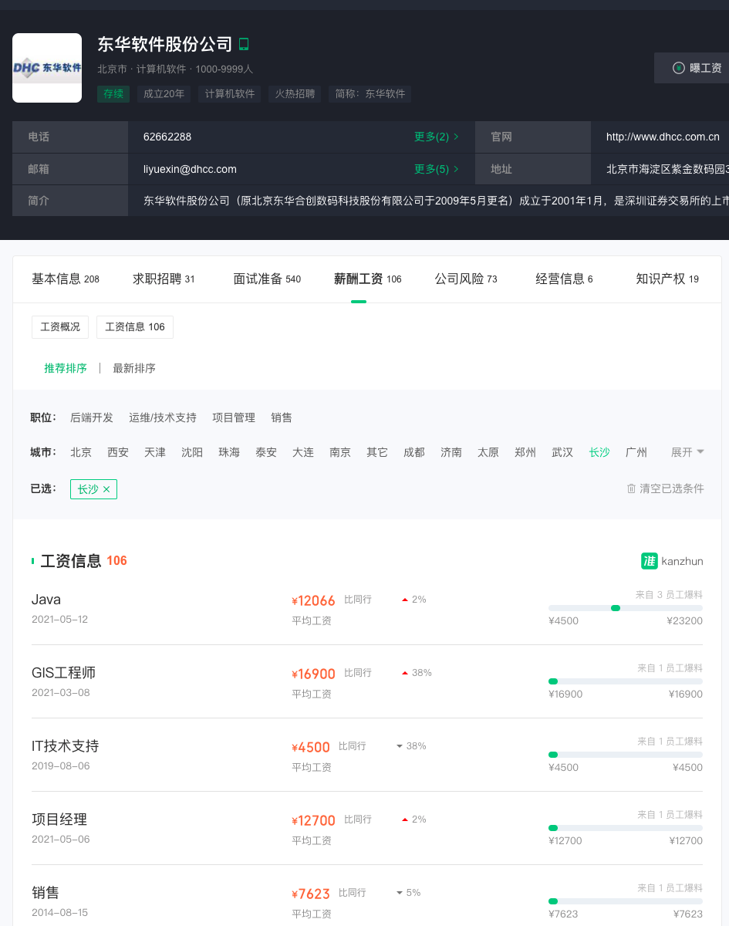729x926 pixels.
Task: Filter city by 武汉
Action: (x=562, y=452)
